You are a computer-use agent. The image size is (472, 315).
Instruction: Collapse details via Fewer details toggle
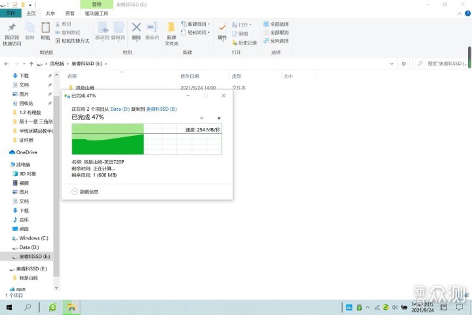tap(85, 192)
